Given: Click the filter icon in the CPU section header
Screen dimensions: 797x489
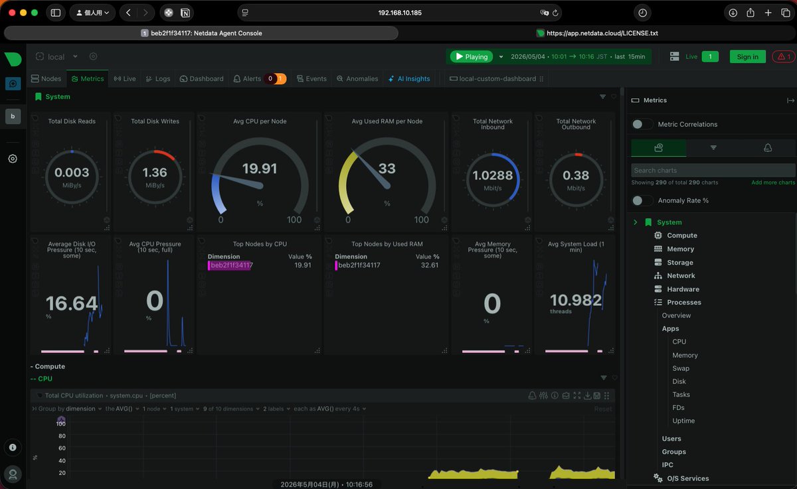Looking at the screenshot, I should [x=603, y=378].
